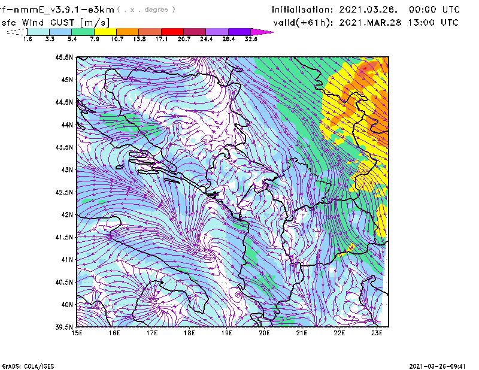Click the red 17.1–20.7 legend swatch

click(x=172, y=32)
